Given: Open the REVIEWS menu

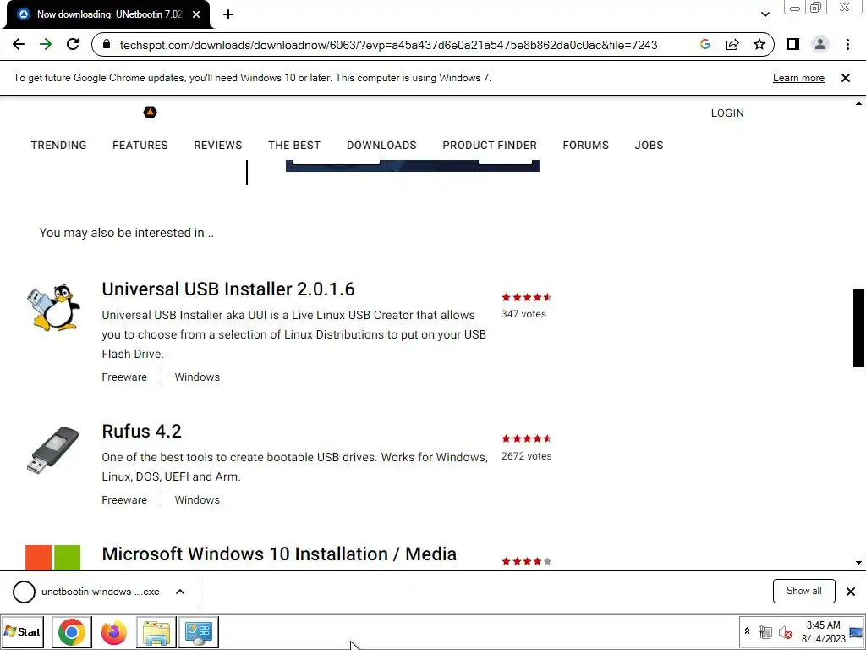Looking at the screenshot, I should (x=218, y=146).
